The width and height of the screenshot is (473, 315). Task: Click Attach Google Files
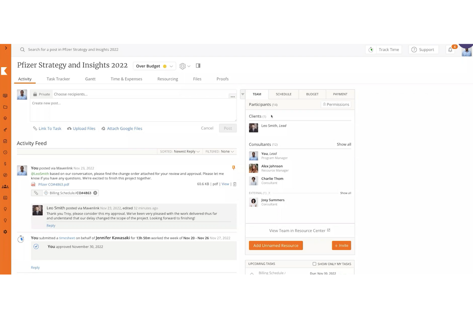[122, 128]
